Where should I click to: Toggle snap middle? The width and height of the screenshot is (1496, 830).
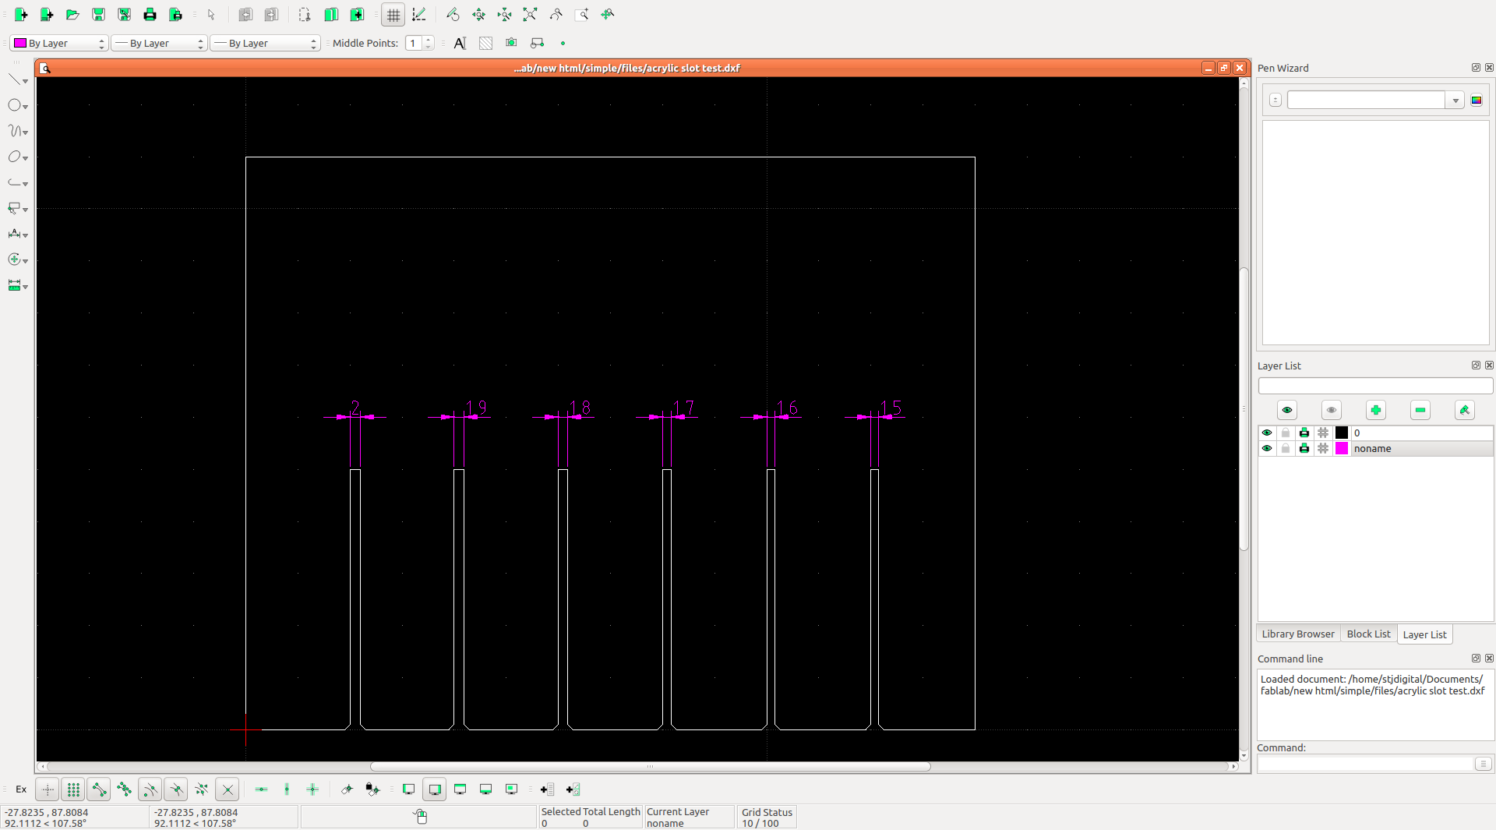176,789
